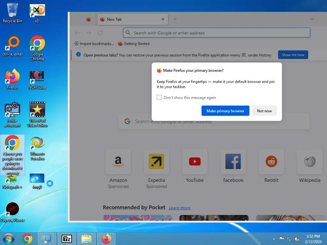Click the Make primary browser button
327x245 pixels.
point(225,111)
